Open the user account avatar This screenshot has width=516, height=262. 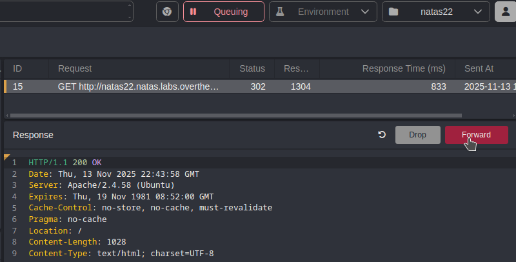505,12
